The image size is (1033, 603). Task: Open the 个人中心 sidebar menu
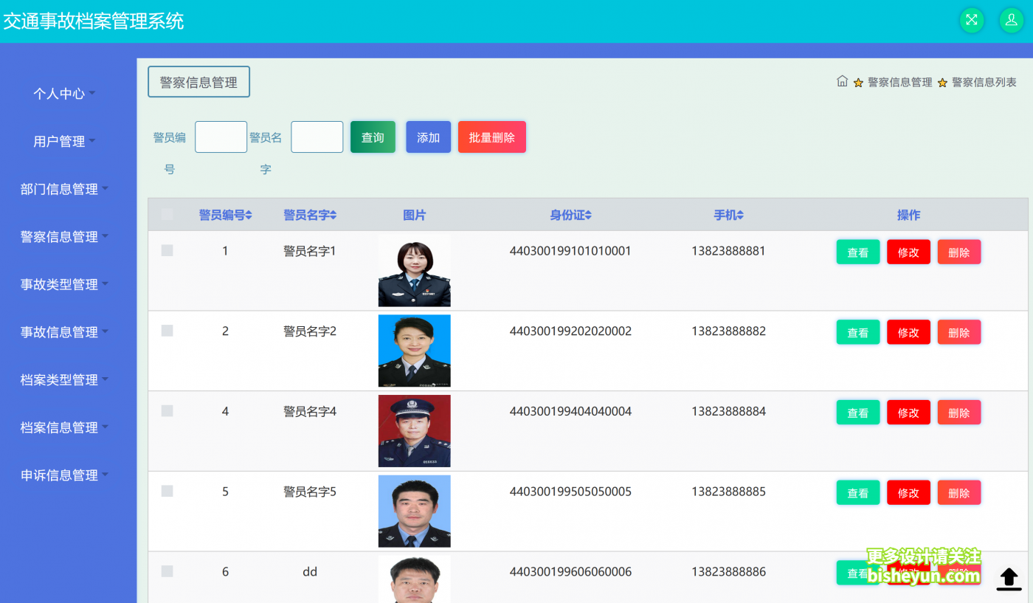[64, 93]
